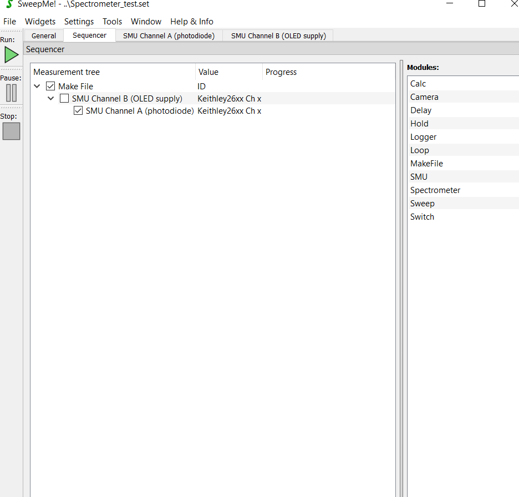Viewport: 519px width, 497px height.
Task: Maximize the SweepMe! window
Action: 482,3
